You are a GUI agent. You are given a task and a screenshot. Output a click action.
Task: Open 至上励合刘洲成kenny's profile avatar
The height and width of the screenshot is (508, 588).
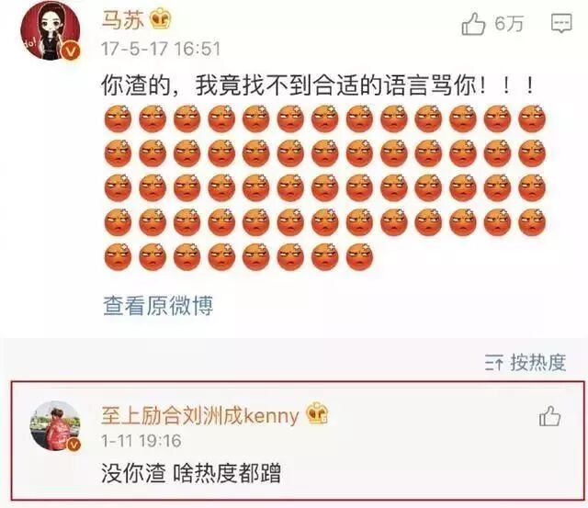[55, 425]
